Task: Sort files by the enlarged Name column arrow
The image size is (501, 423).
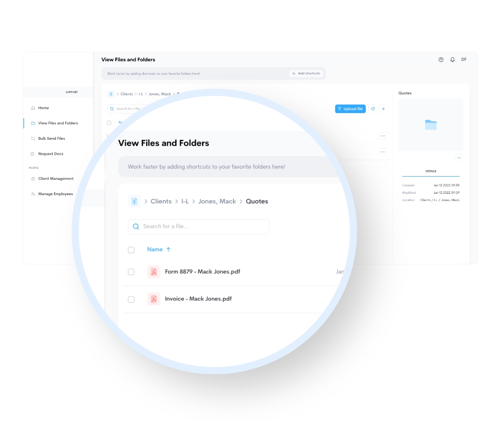Action: (x=168, y=250)
